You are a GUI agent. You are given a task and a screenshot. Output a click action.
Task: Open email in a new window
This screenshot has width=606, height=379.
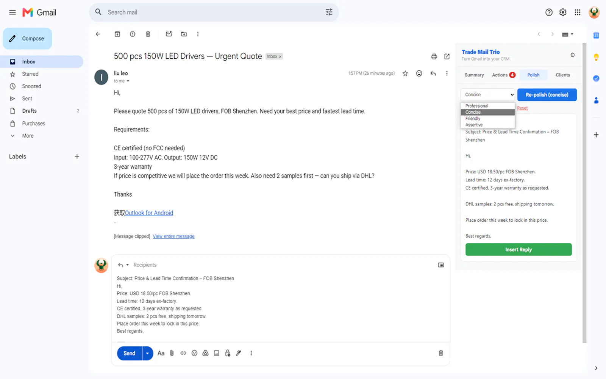click(447, 56)
